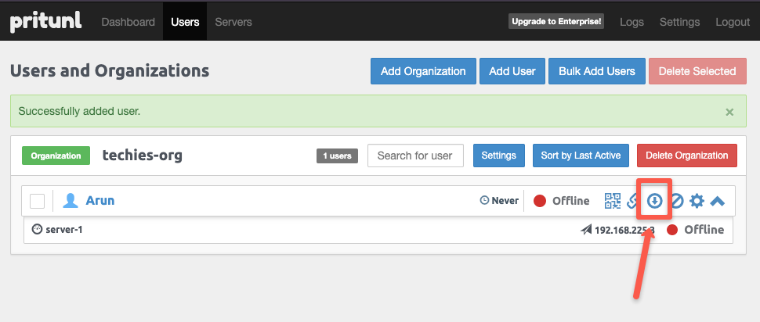The height and width of the screenshot is (322, 760).
Task: Click the Arun user avatar icon
Action: pos(71,201)
